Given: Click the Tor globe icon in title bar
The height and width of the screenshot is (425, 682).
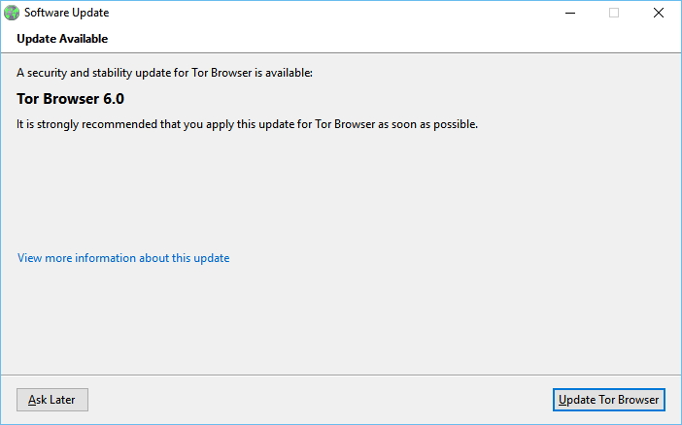Looking at the screenshot, I should [11, 14].
